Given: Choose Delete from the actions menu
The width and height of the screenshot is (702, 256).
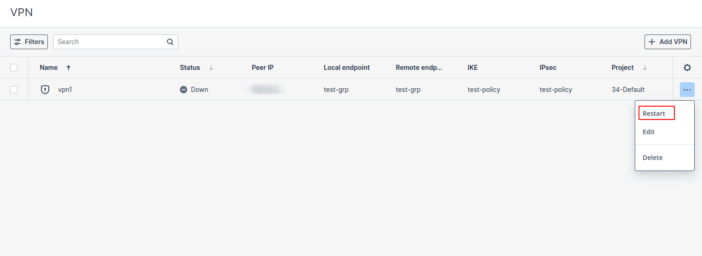Looking at the screenshot, I should pyautogui.click(x=652, y=158).
